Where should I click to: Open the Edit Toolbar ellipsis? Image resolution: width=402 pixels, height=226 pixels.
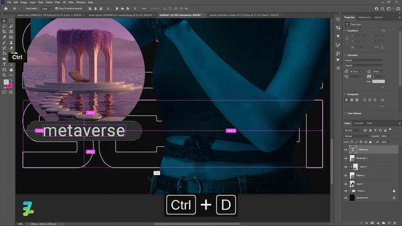click(11, 75)
